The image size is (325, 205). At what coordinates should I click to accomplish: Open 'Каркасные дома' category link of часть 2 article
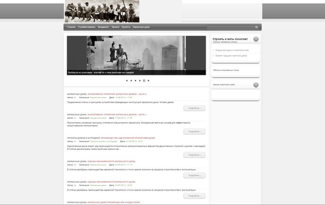[x=98, y=97]
